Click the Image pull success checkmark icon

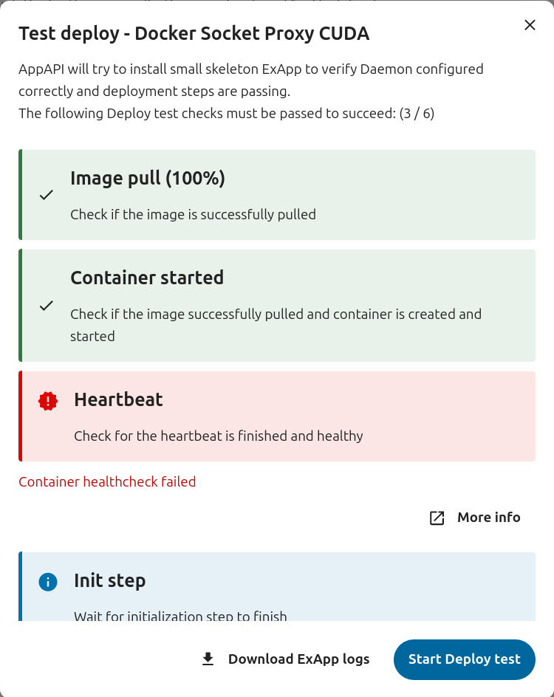(x=47, y=195)
